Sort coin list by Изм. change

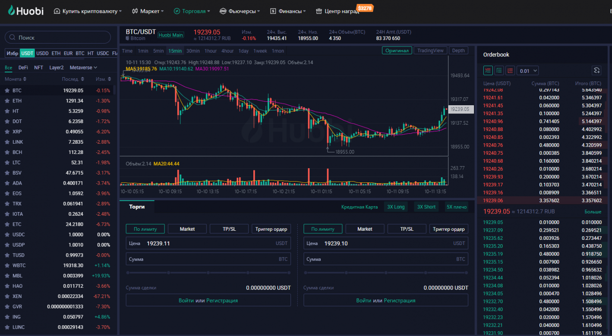104,79
